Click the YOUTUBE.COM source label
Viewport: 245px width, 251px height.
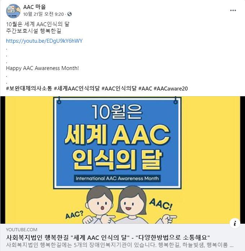pyautogui.click(x=22, y=230)
